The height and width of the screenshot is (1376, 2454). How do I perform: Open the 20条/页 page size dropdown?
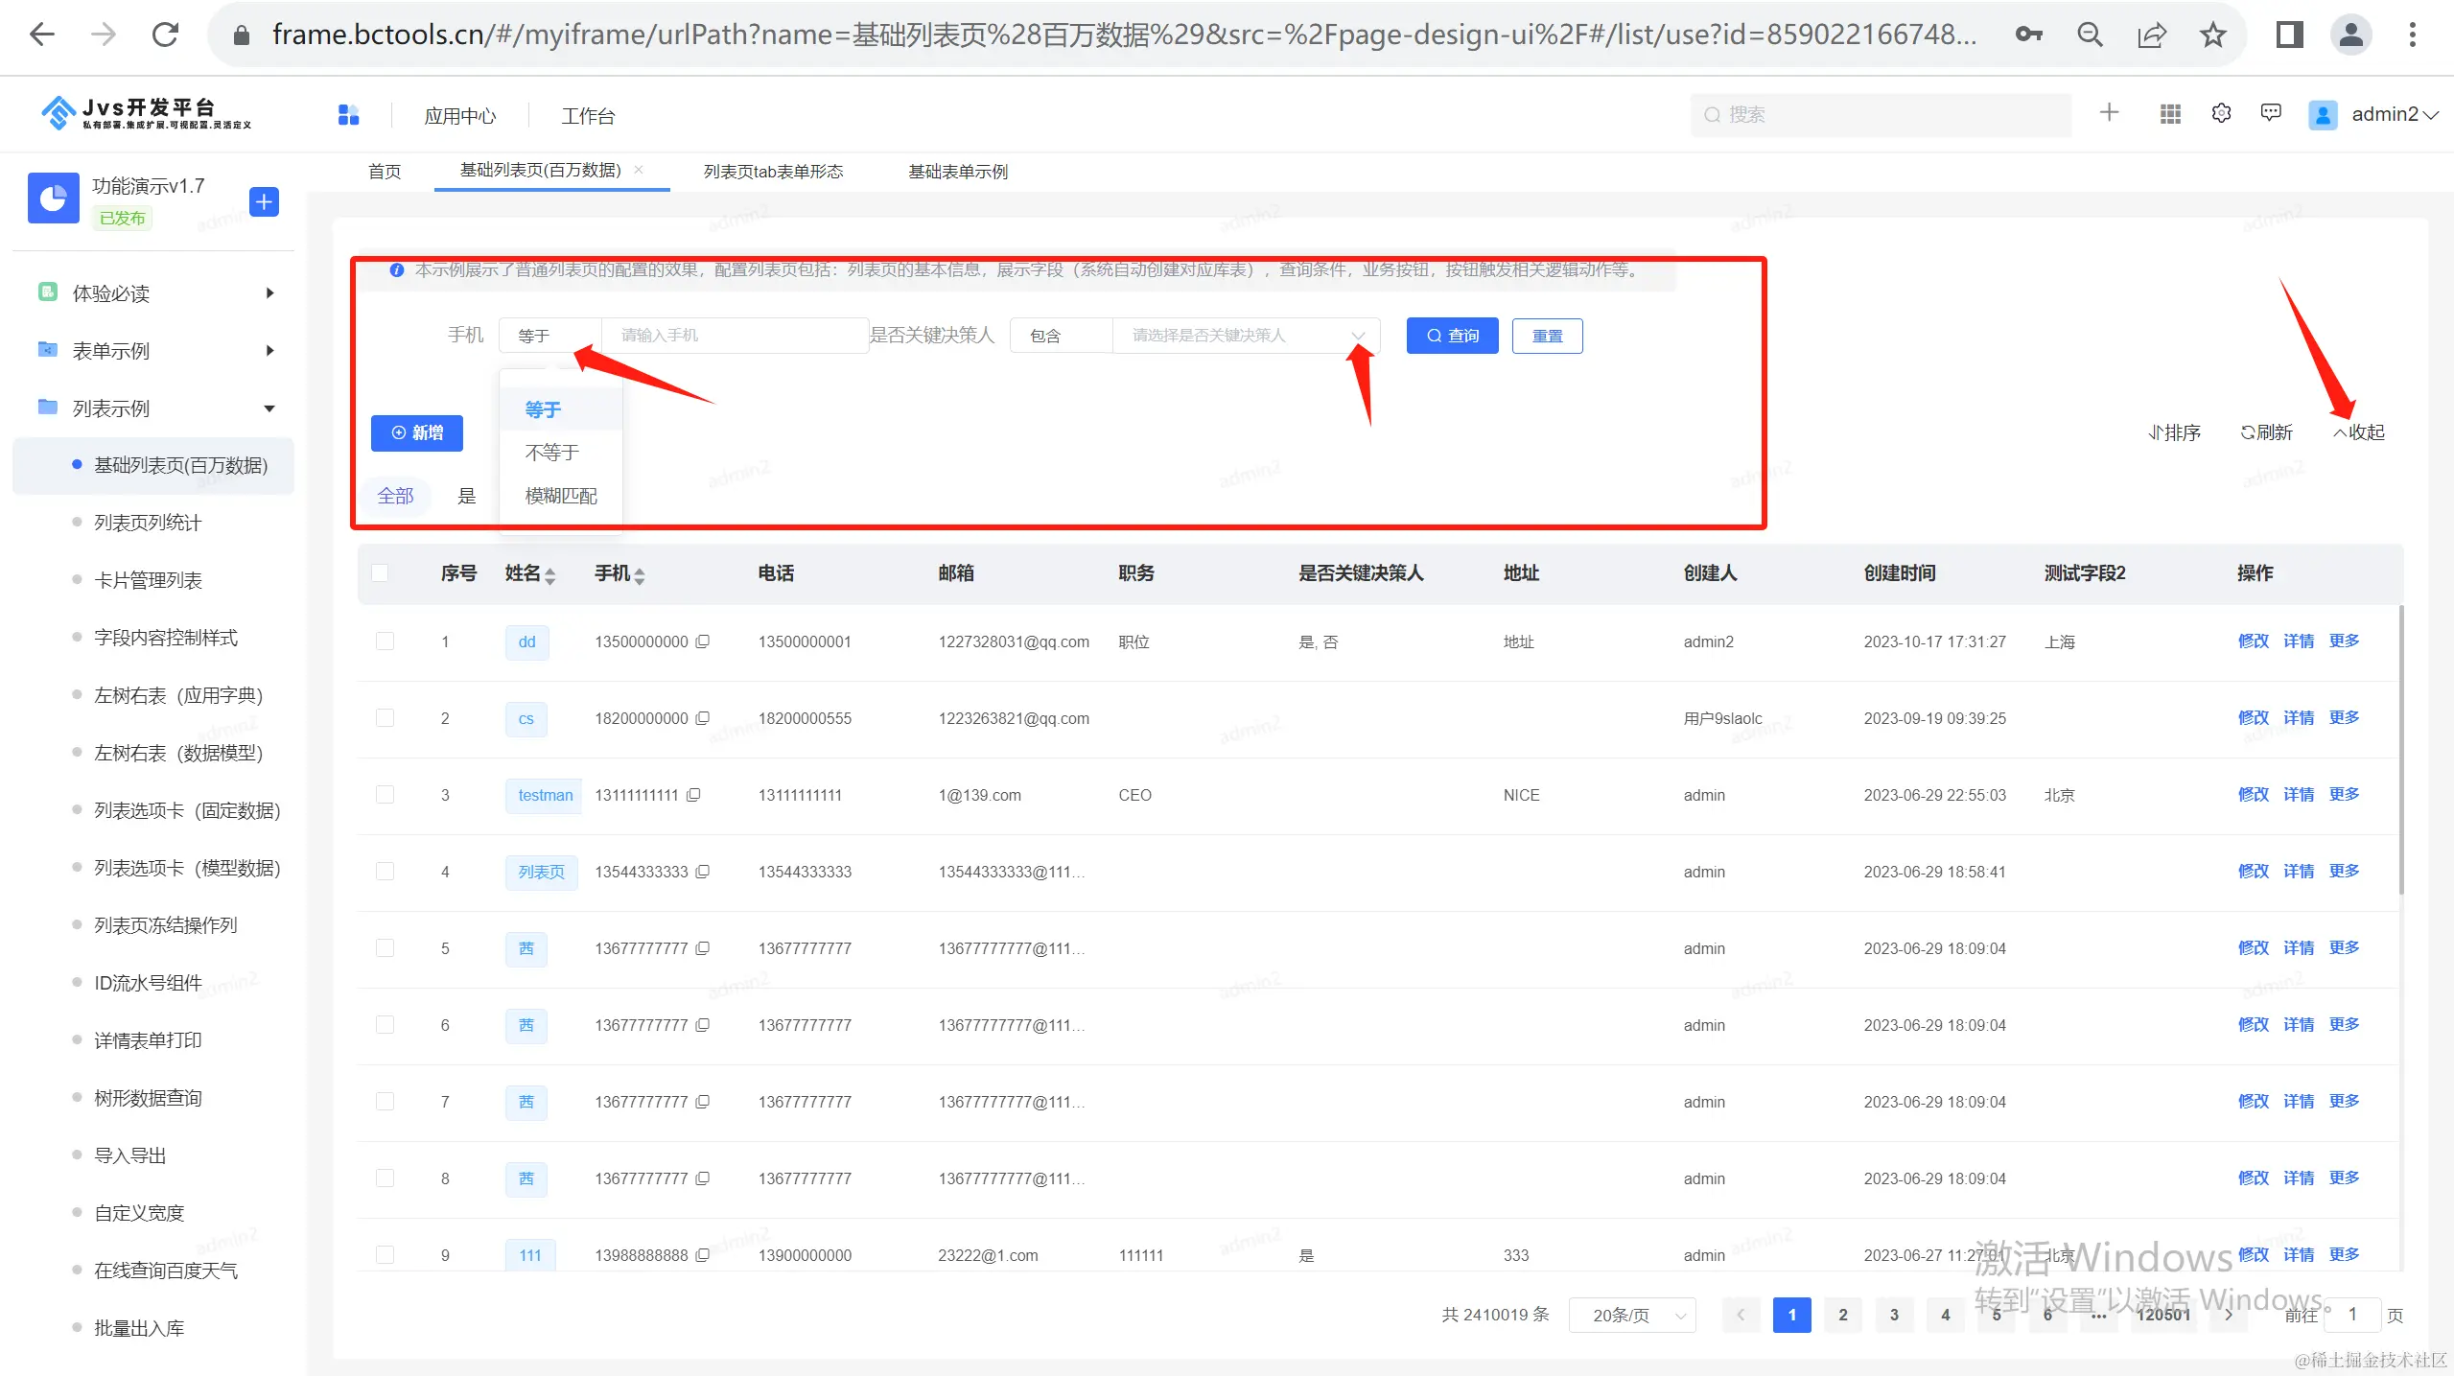1632,1315
